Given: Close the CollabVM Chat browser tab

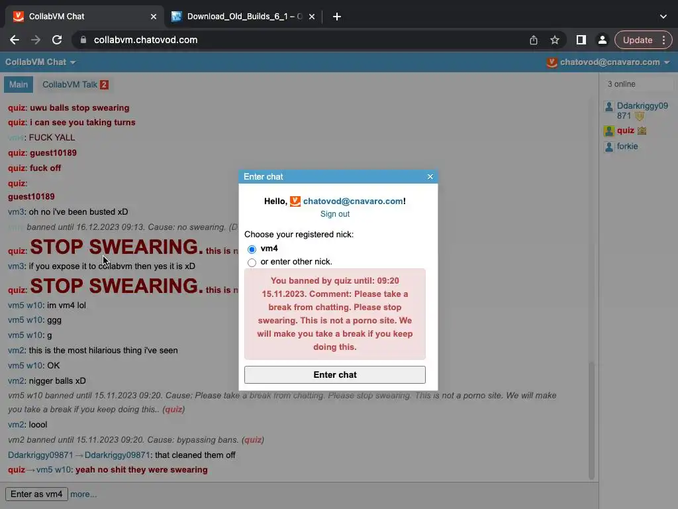Looking at the screenshot, I should click(154, 17).
